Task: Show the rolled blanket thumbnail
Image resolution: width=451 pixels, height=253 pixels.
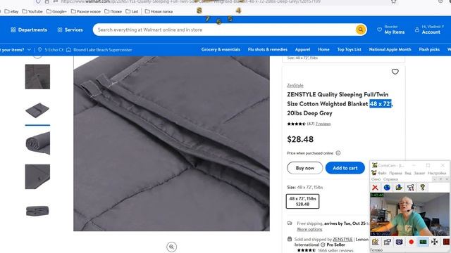Action: pyautogui.click(x=37, y=143)
